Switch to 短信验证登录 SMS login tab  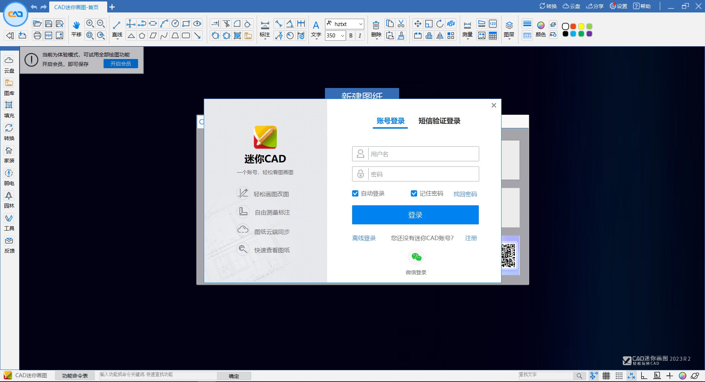(x=439, y=121)
